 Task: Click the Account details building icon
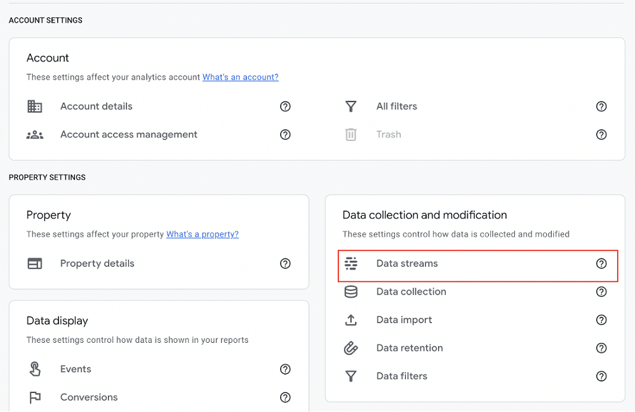click(x=34, y=106)
